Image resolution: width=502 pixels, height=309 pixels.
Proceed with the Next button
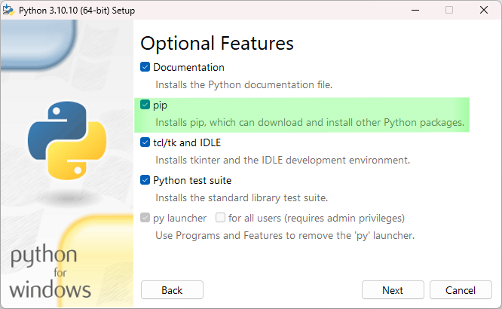[x=393, y=290]
